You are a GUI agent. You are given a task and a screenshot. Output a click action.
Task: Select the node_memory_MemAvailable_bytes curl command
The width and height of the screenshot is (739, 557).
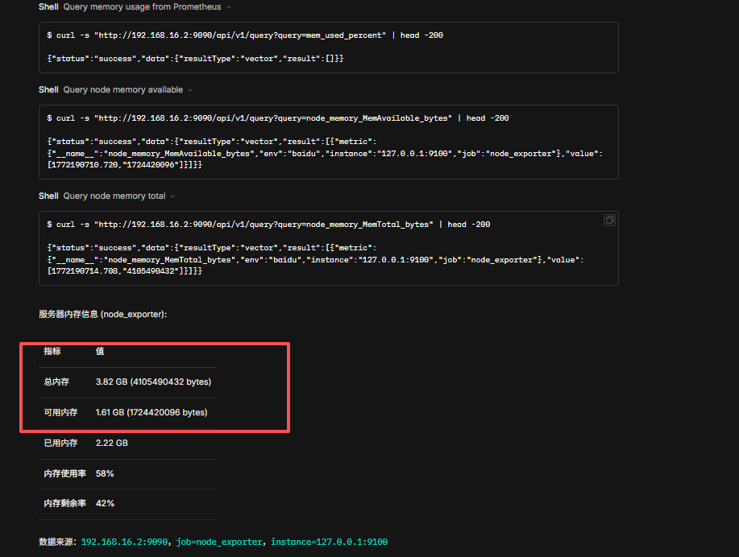(x=277, y=118)
